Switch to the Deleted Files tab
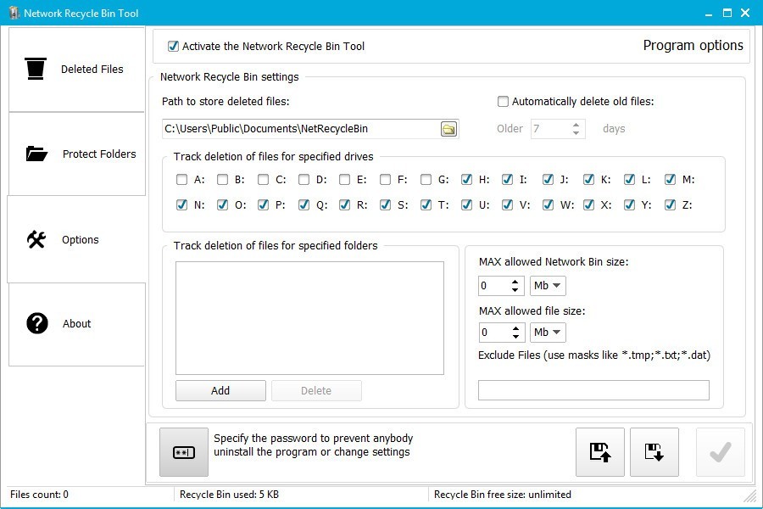763x509 pixels. 36,68
